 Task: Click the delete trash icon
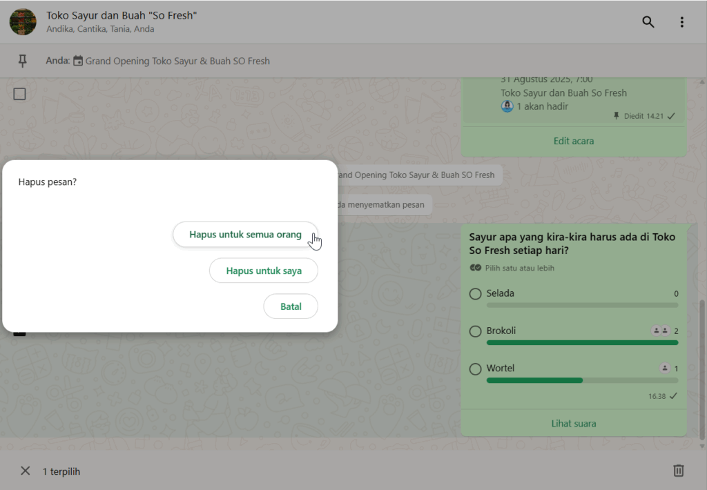pyautogui.click(x=678, y=471)
